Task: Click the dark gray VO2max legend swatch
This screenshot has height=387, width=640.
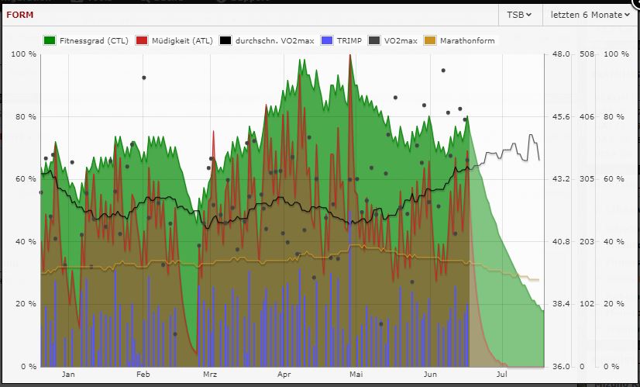Action: [x=374, y=40]
